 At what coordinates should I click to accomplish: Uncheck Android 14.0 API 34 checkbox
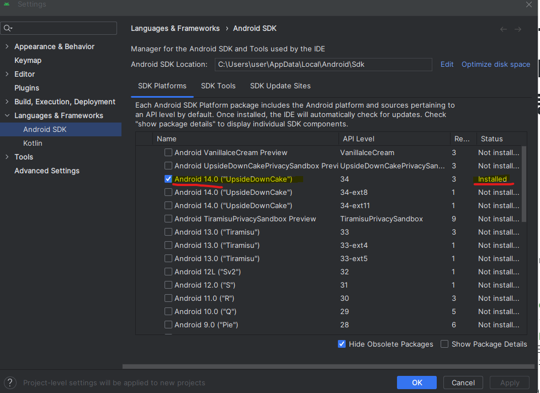[x=168, y=179]
